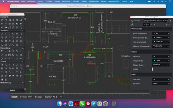173x108 pixels.
Task: Click the Datei laden button
Action: coord(136,21)
